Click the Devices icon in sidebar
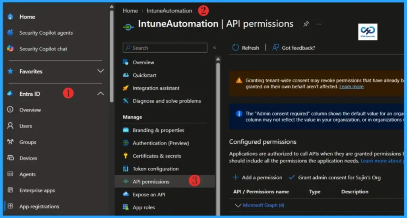407x218 pixels. point(10,158)
